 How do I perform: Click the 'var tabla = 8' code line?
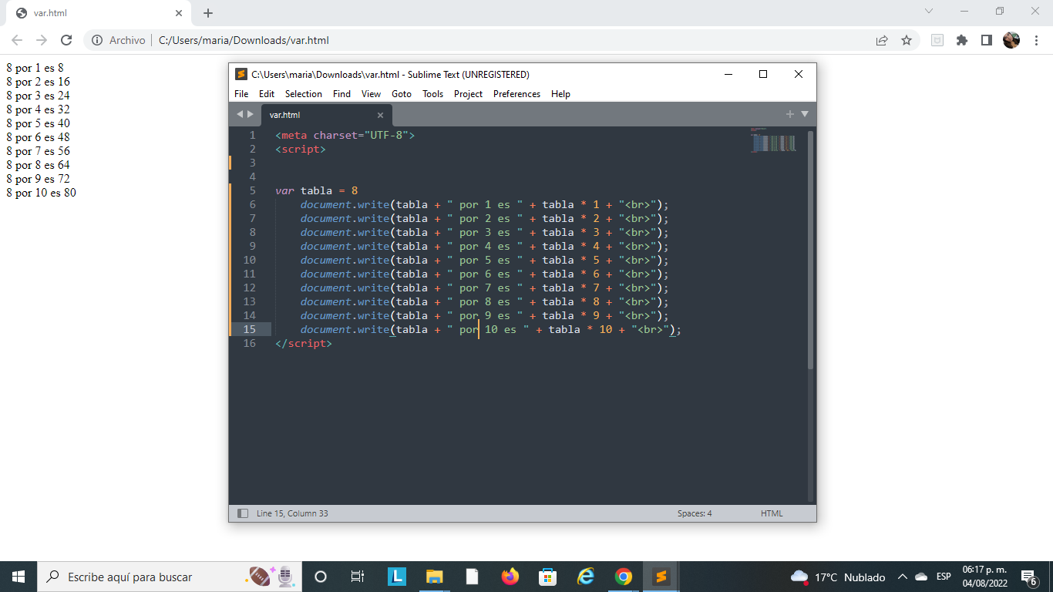coord(317,190)
